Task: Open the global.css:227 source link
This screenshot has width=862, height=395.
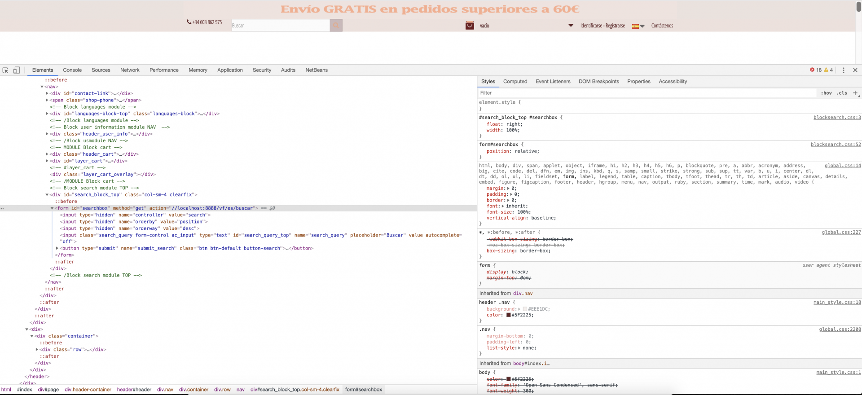Action: coord(841,233)
